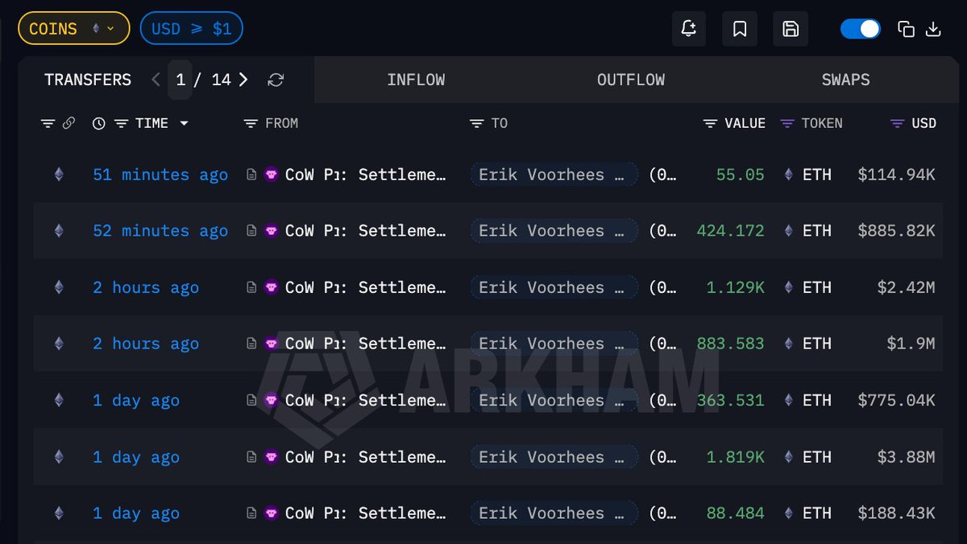Click ETH token icon in $3.88M row
The height and width of the screenshot is (544, 967).
click(x=789, y=456)
